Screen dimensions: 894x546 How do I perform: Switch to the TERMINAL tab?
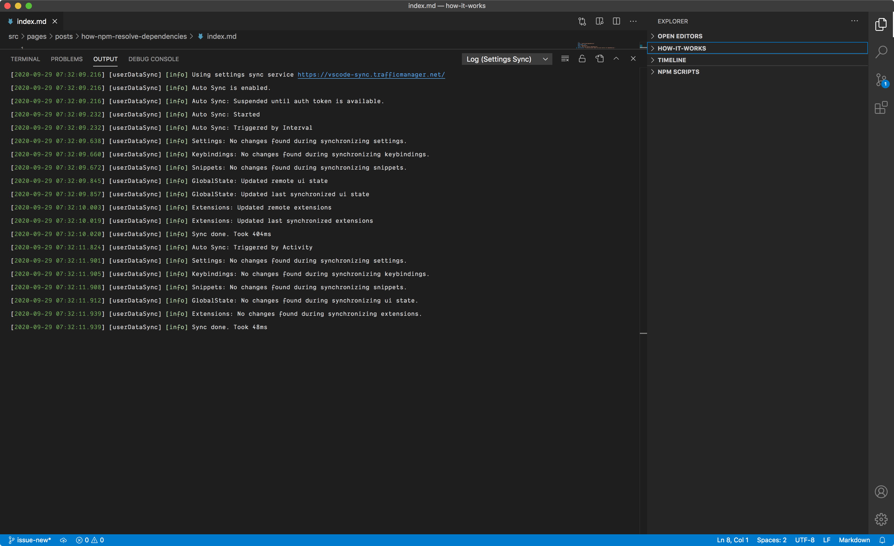click(25, 59)
